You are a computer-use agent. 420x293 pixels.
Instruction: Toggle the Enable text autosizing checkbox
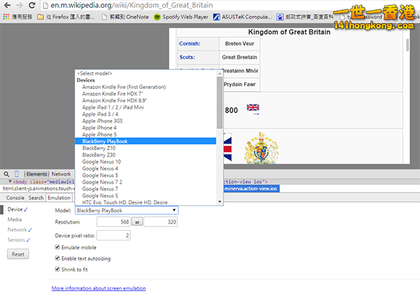pyautogui.click(x=57, y=258)
